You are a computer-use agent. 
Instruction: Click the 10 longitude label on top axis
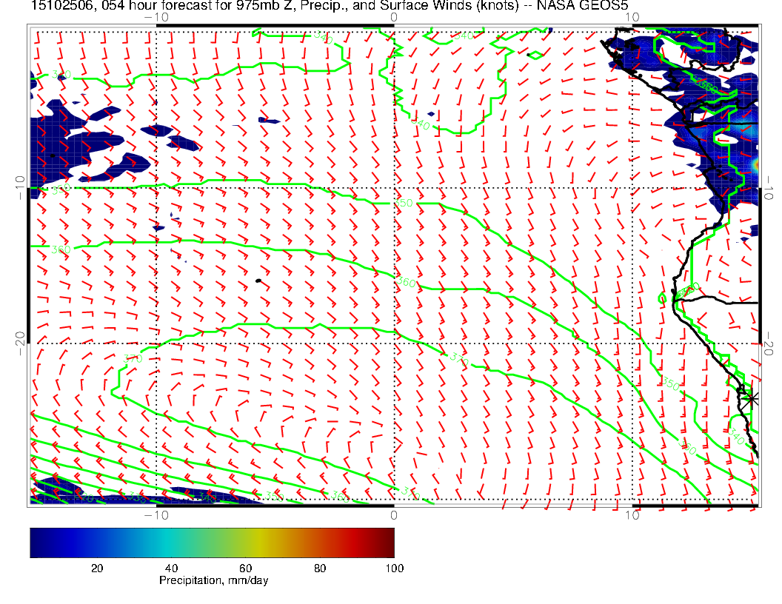point(630,16)
